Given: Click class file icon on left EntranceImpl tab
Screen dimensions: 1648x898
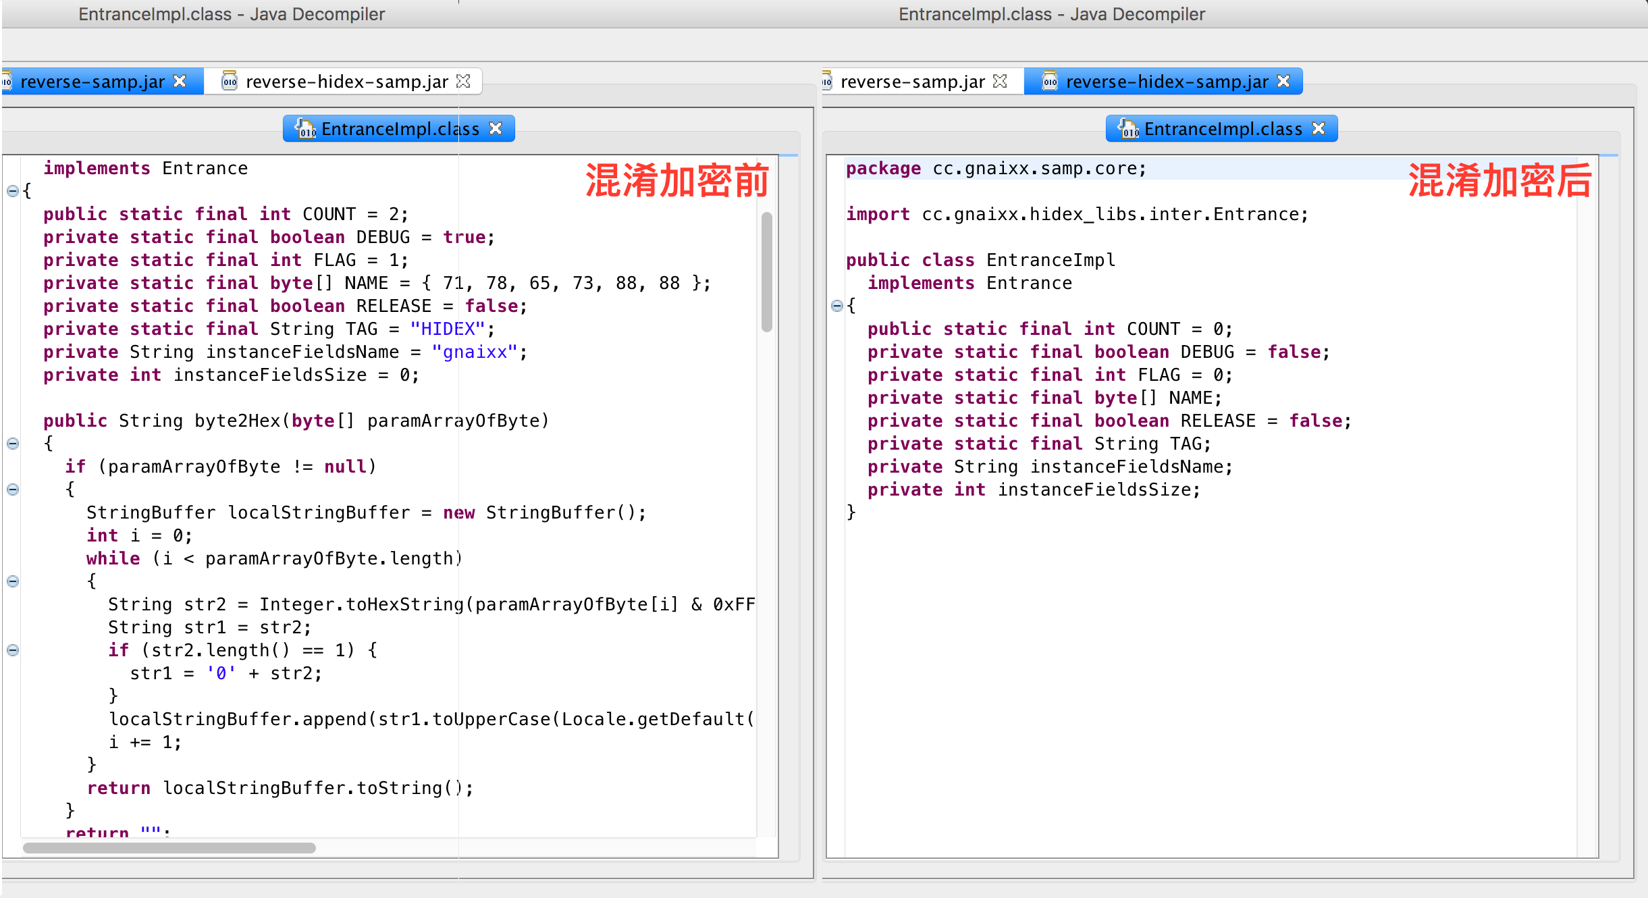Looking at the screenshot, I should pos(306,128).
